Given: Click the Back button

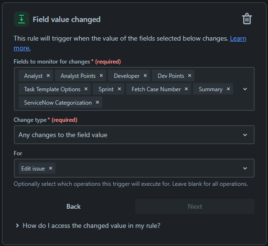Looking at the screenshot, I should [74, 206].
